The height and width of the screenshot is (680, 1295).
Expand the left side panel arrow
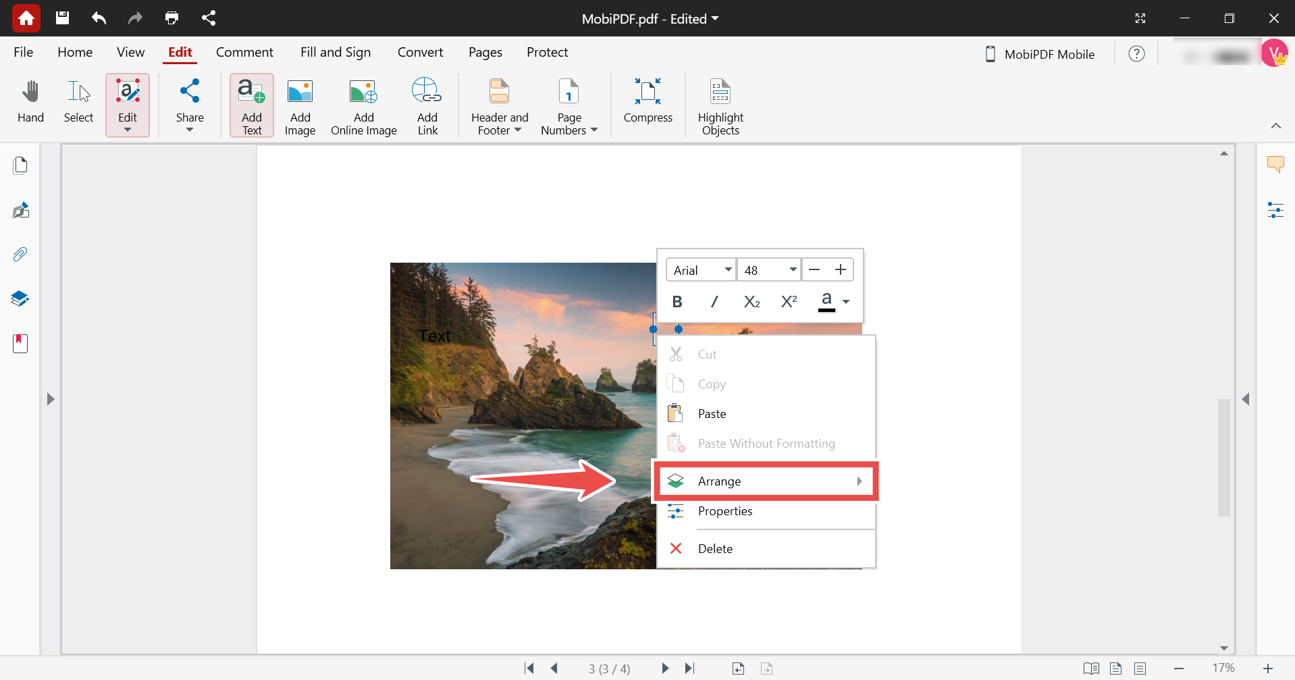[x=51, y=399]
